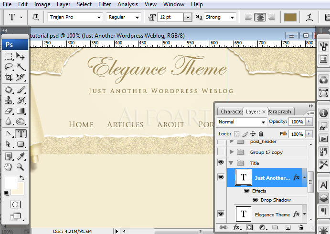
Task: Select the Eyedropper tool
Action: 21,156
